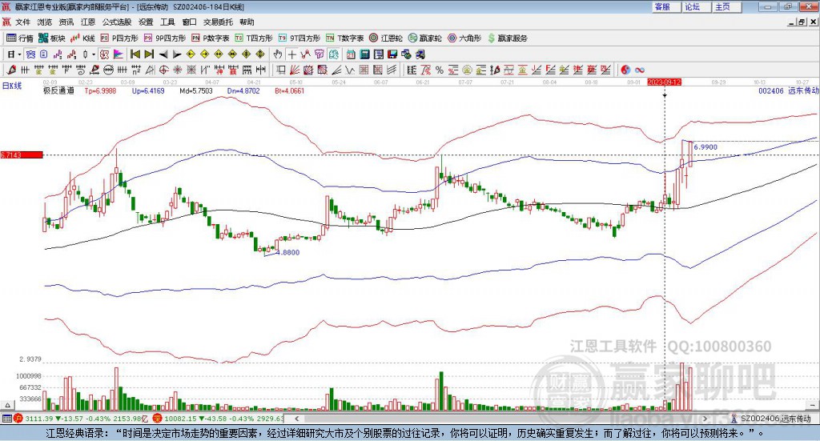Open the T四方形 time square
Screen dimensions: 820x441
tap(254, 38)
